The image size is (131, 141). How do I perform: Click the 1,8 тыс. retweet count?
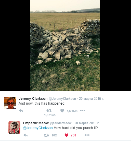pyautogui.click(x=50, y=115)
